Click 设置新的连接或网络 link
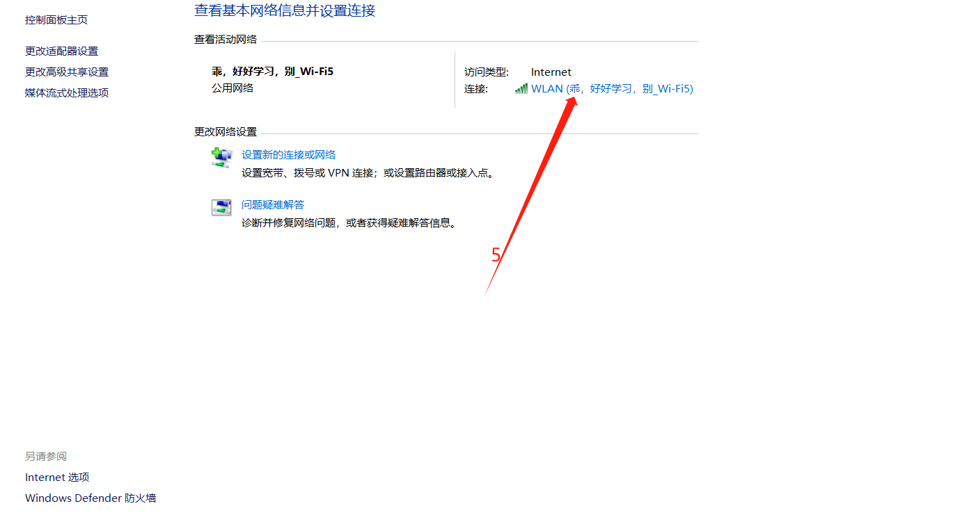 [289, 155]
